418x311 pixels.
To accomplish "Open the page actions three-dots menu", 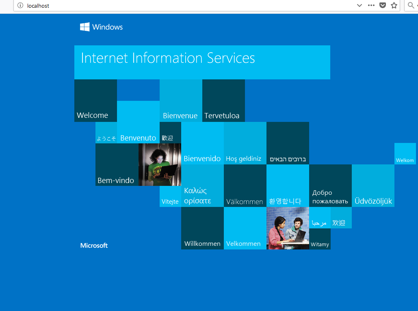I will [371, 5].
